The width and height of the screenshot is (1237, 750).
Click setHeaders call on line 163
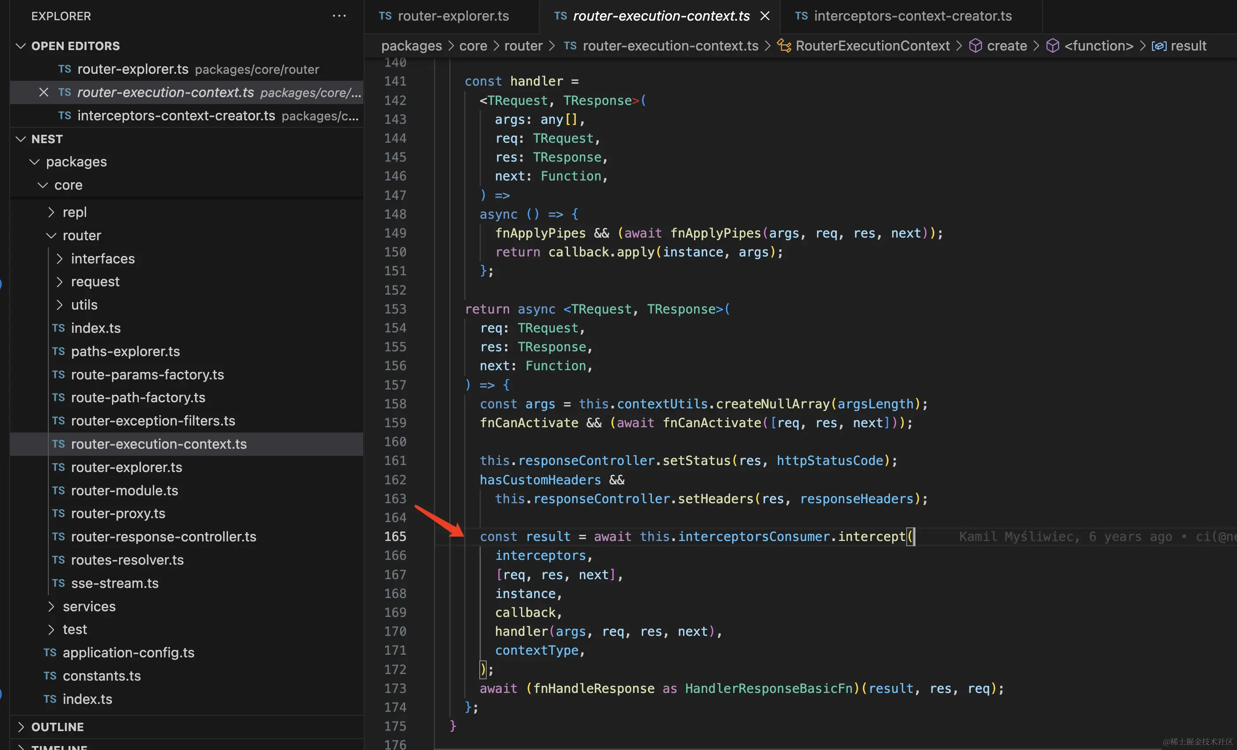(716, 499)
